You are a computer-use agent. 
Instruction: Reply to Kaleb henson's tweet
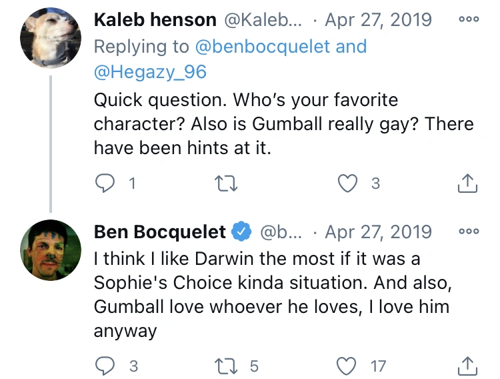click(105, 183)
